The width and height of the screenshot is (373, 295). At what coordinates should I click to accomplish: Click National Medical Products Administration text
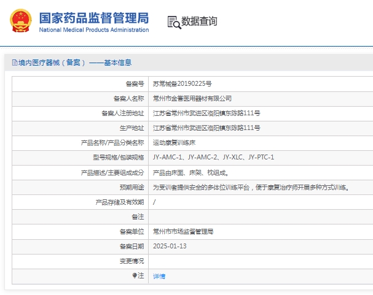(x=94, y=30)
